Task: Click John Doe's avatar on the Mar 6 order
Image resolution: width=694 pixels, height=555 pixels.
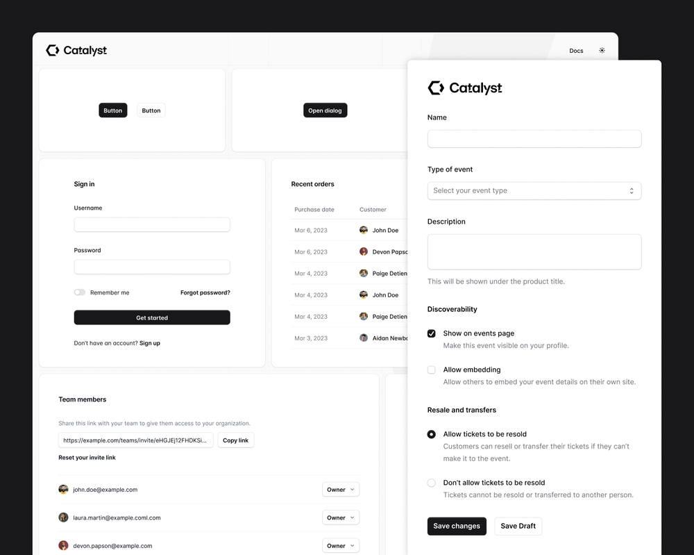Action: [x=364, y=231]
